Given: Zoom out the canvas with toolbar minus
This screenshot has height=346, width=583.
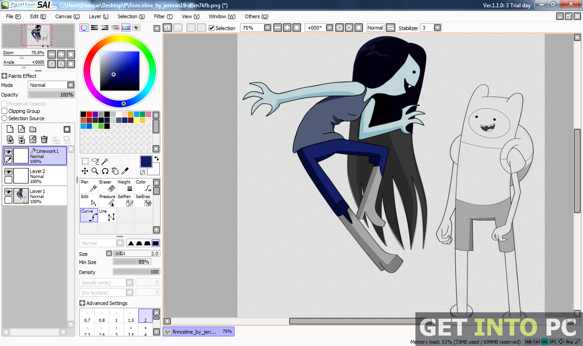Looking at the screenshot, I should tap(277, 28).
